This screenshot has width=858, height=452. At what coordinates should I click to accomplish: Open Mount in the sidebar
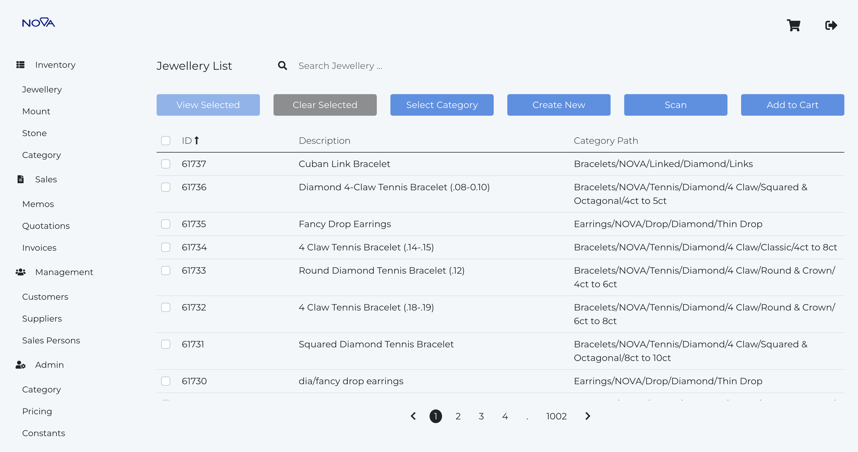[x=36, y=111]
